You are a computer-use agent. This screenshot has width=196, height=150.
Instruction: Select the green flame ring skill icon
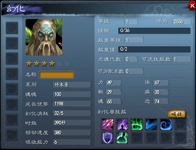tap(137, 124)
